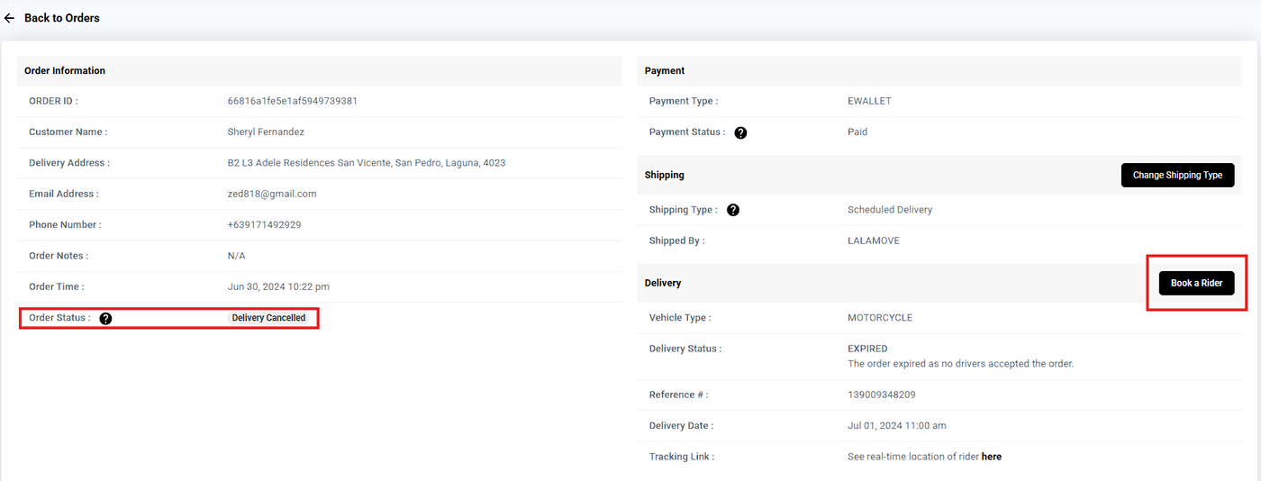Click the Delivery Cancelled status badge
The image size is (1261, 481).
pyautogui.click(x=268, y=318)
